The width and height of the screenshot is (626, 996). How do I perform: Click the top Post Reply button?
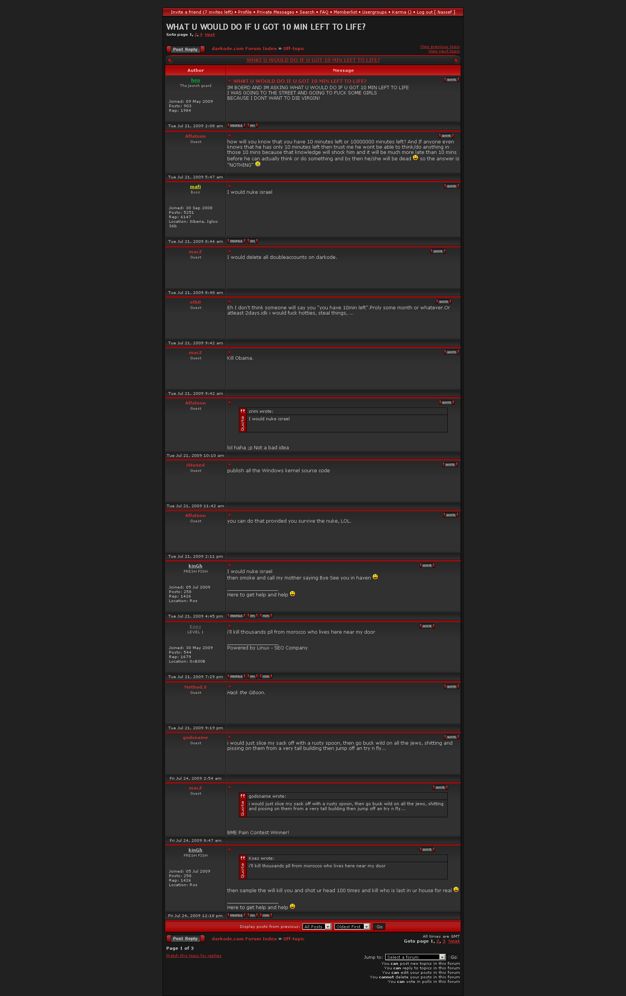pyautogui.click(x=185, y=49)
